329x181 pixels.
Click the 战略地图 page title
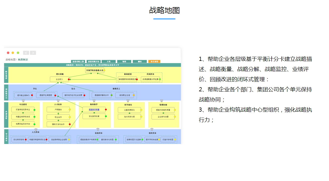point(164,10)
